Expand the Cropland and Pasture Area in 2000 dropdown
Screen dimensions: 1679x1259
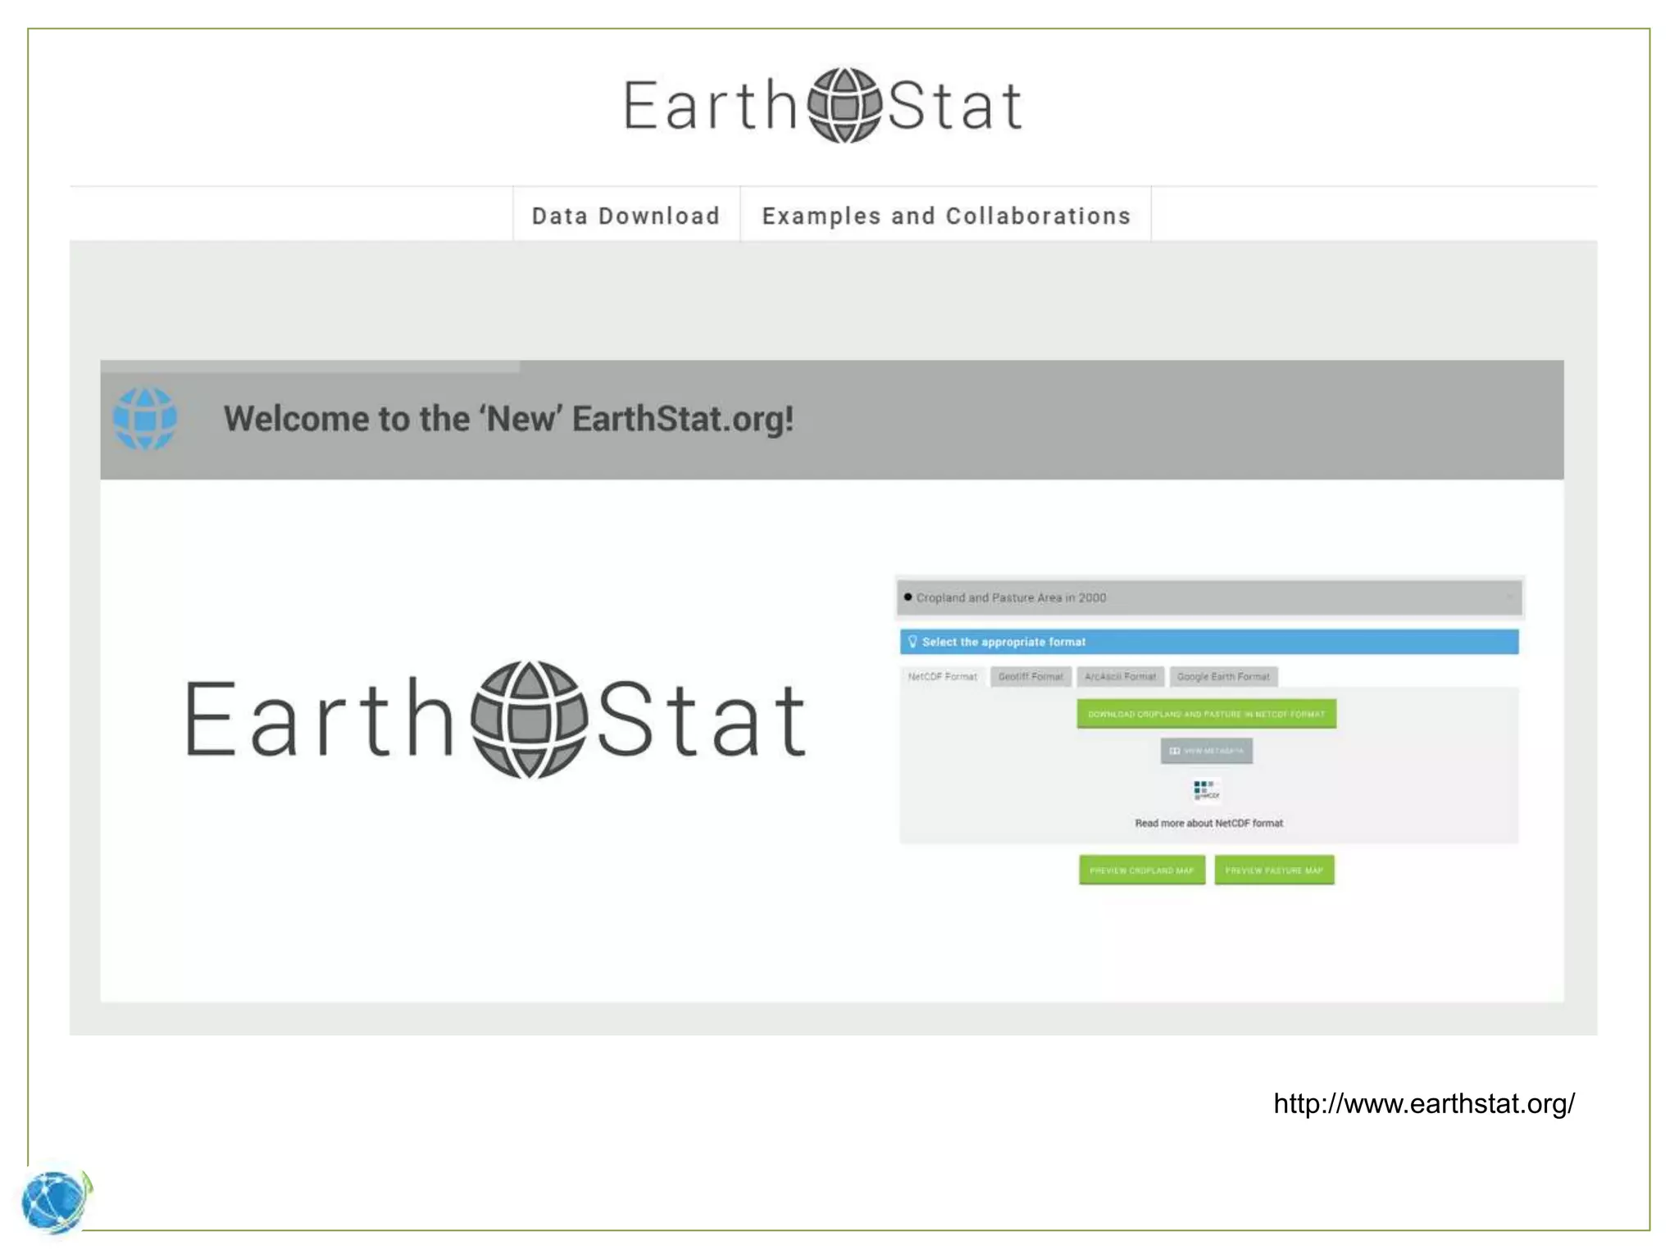1209,598
